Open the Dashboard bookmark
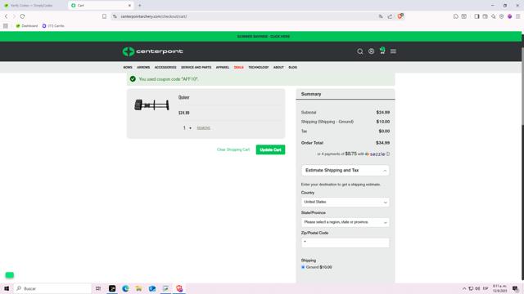Viewport: 524px width, 294px height. click(27, 25)
